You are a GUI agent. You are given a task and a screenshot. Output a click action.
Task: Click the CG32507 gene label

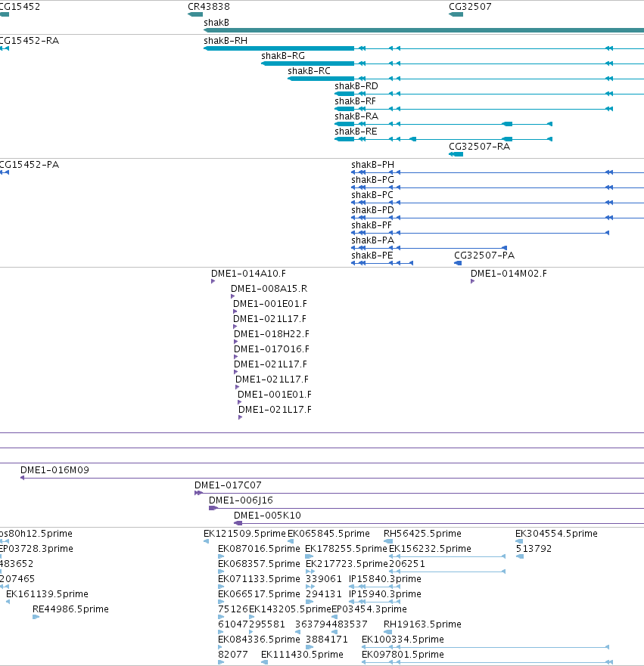pyautogui.click(x=470, y=7)
